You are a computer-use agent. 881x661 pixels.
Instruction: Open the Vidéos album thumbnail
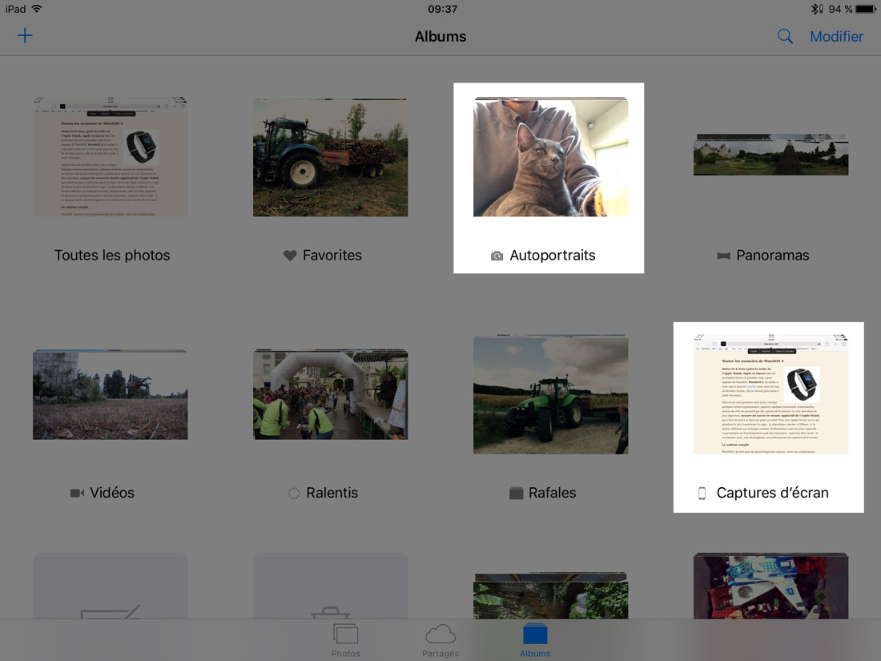[111, 394]
